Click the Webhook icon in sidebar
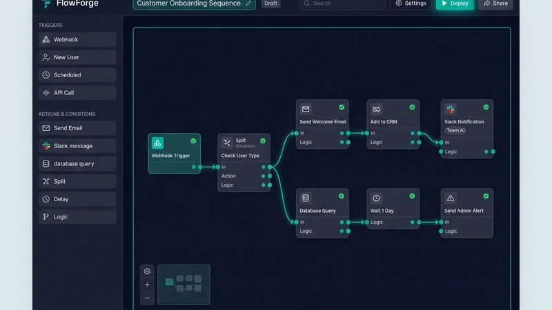The width and height of the screenshot is (552, 310). click(46, 39)
